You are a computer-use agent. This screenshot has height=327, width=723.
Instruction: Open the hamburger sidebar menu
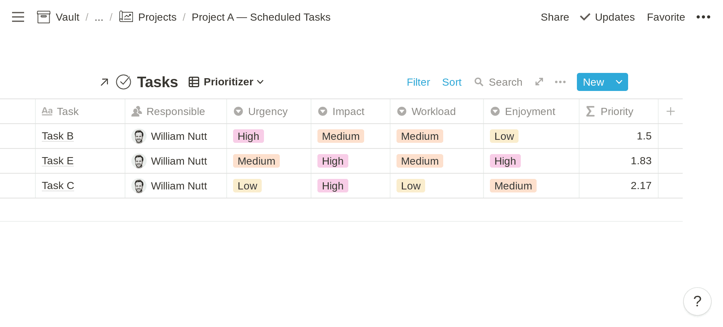pyautogui.click(x=18, y=17)
